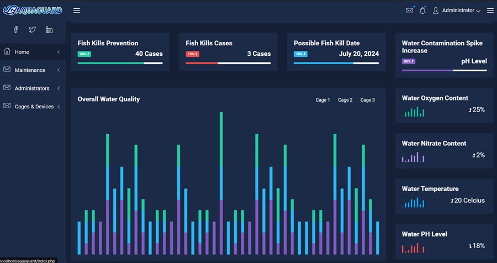497x263 pixels.
Task: Expand the Cages & Devices chevron
Action: (59, 107)
